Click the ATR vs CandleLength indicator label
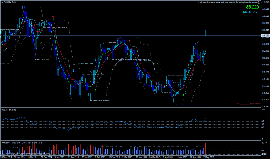Screen dimensions: 270x159 point(22,143)
